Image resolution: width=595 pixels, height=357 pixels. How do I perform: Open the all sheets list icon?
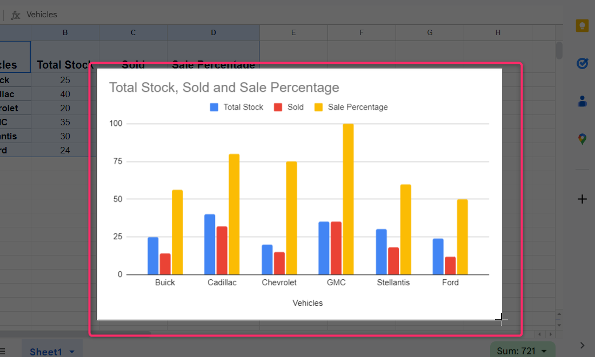(x=3, y=352)
